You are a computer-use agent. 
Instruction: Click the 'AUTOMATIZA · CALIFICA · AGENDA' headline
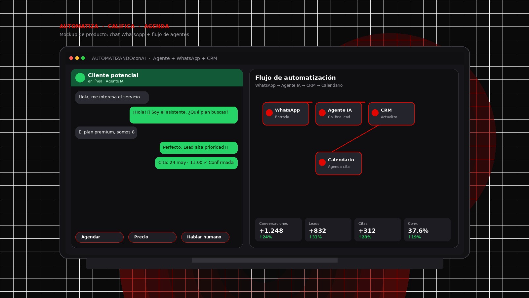114,26
